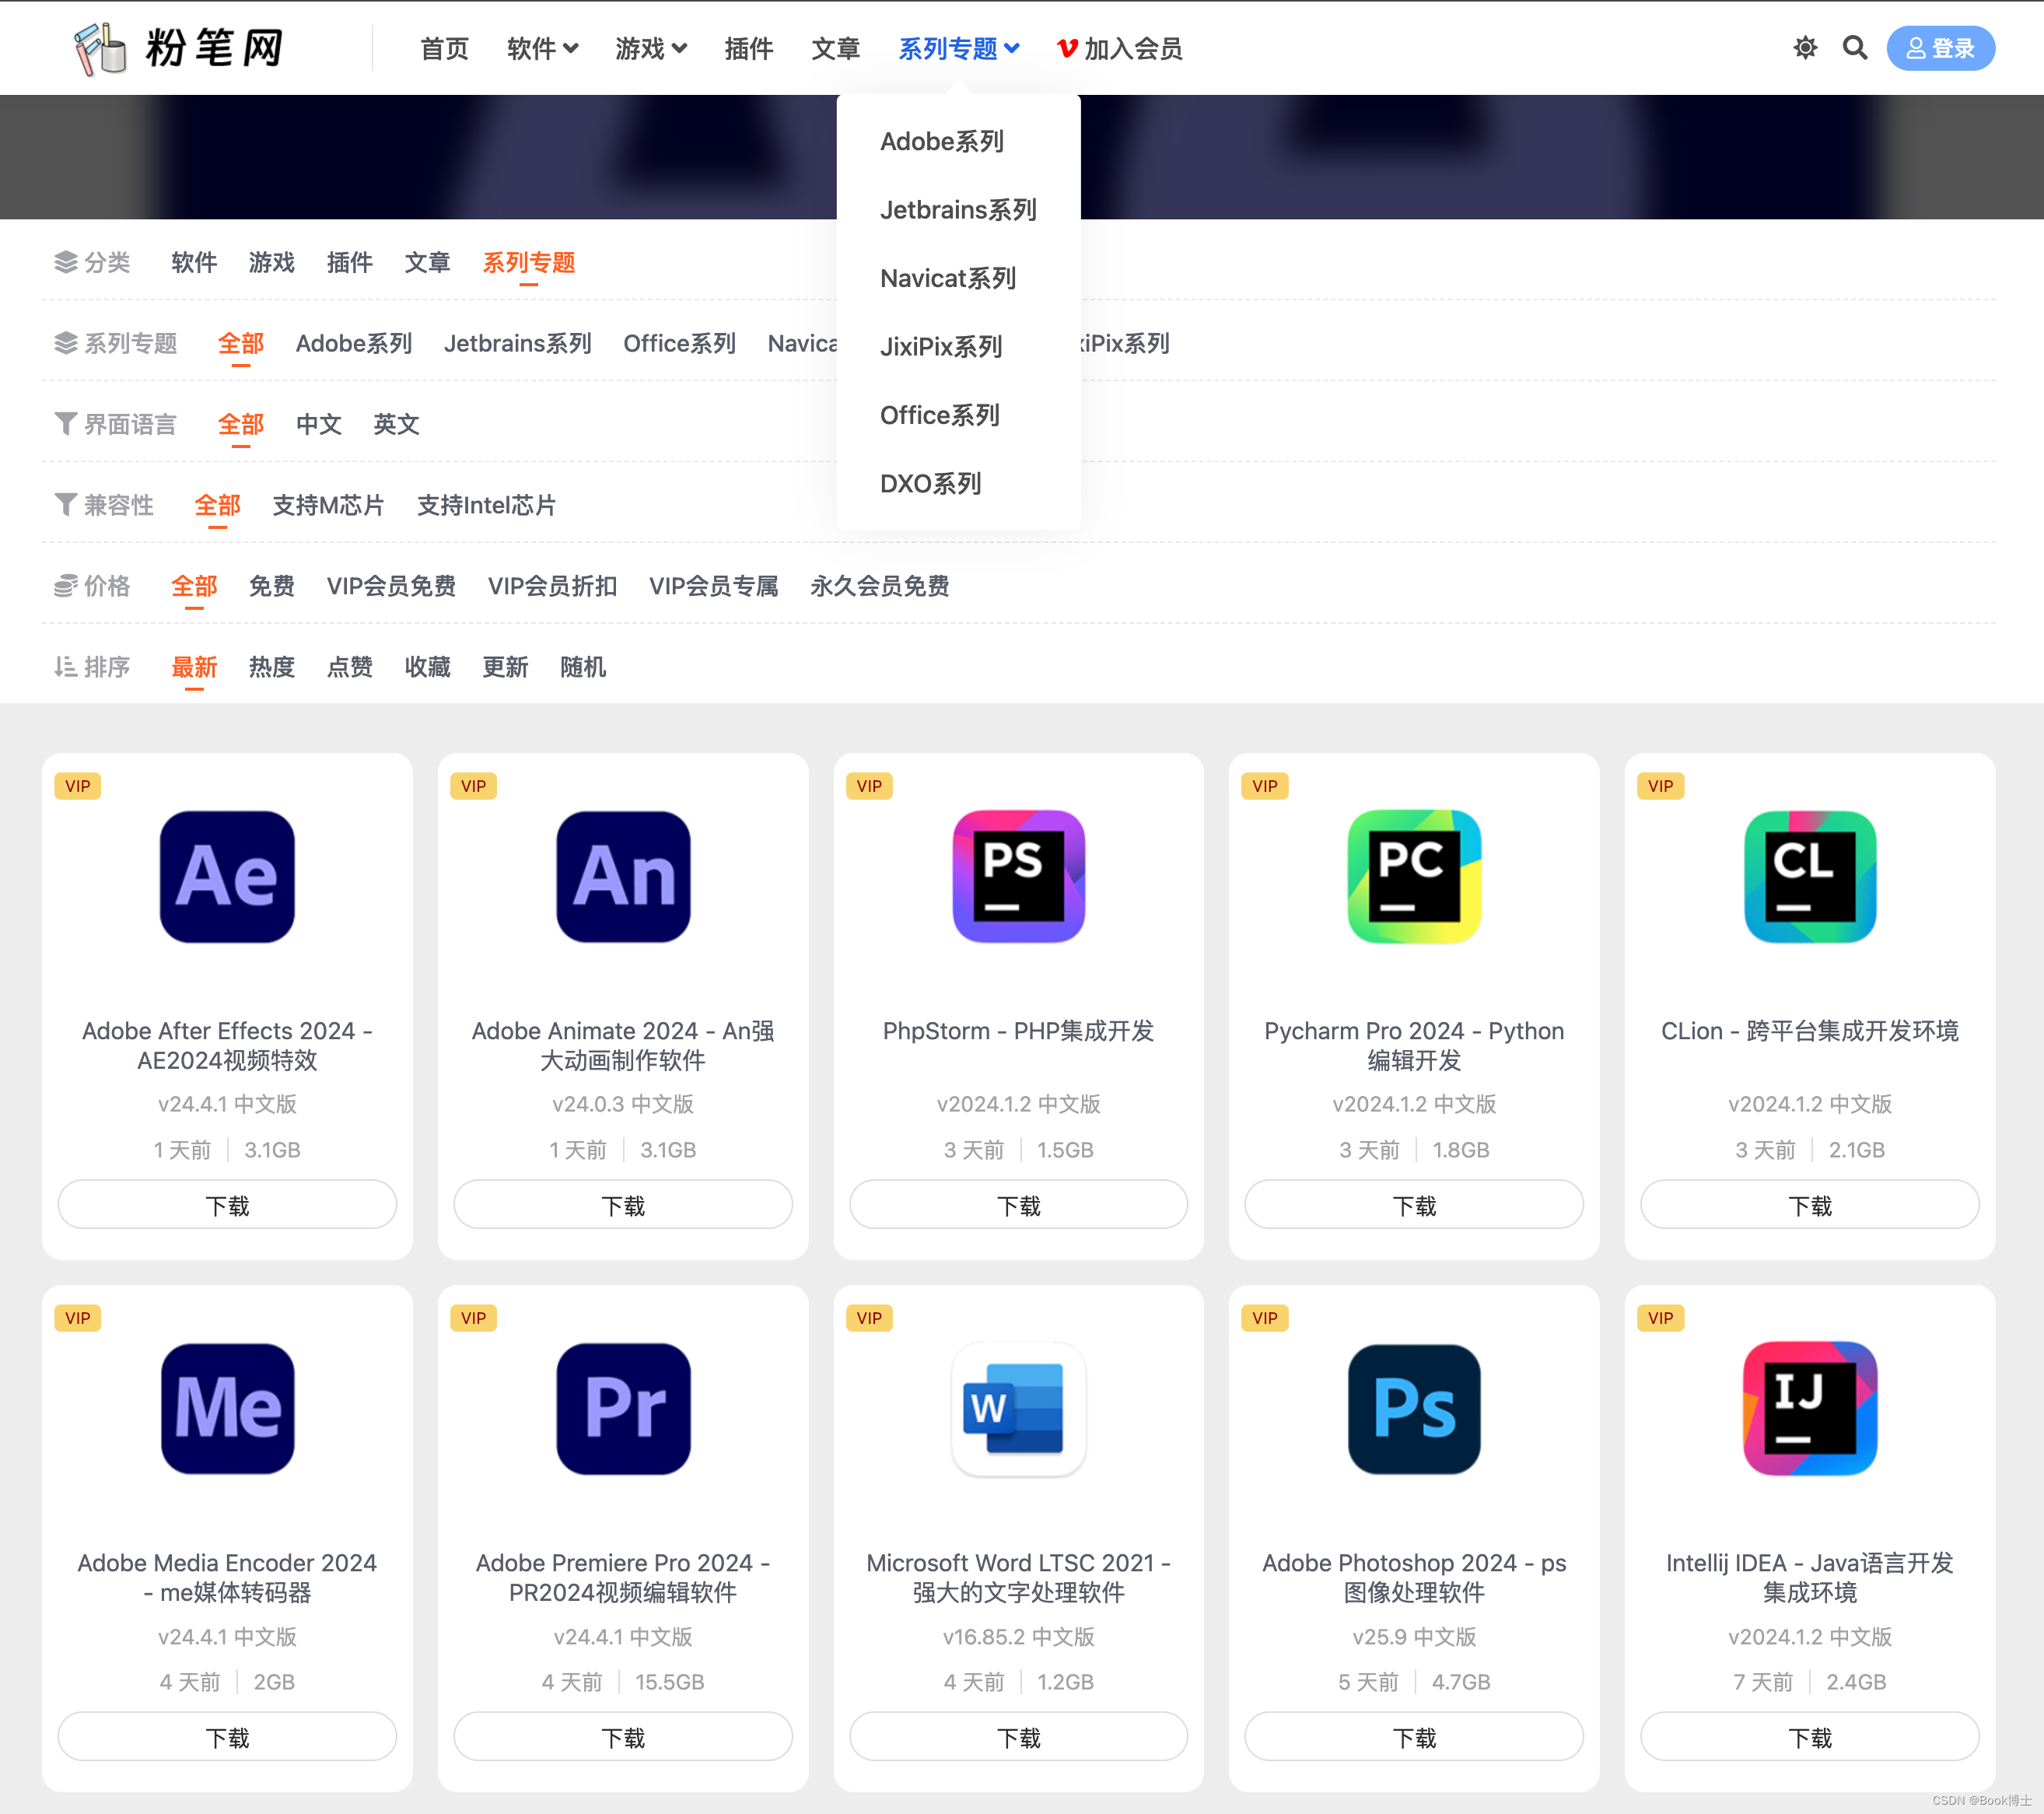Screen dimensions: 2044x1814
Task: Open the Adobe Photoshop Ps icon
Action: 1414,1408
